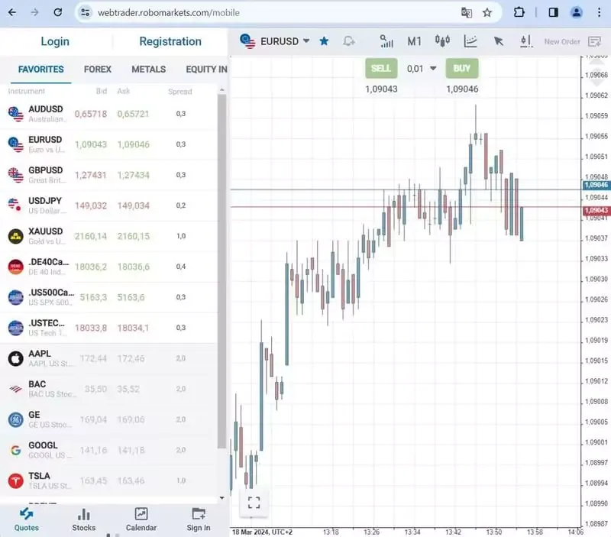Select .USTECHCash index row
The height and width of the screenshot is (537, 611).
[x=108, y=328]
